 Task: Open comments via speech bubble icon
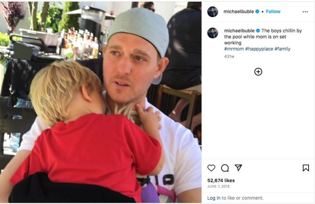click(x=225, y=168)
